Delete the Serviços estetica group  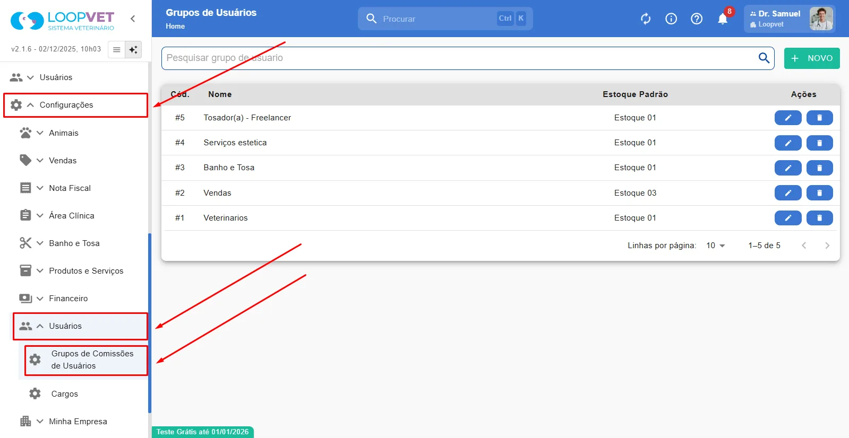[820, 143]
